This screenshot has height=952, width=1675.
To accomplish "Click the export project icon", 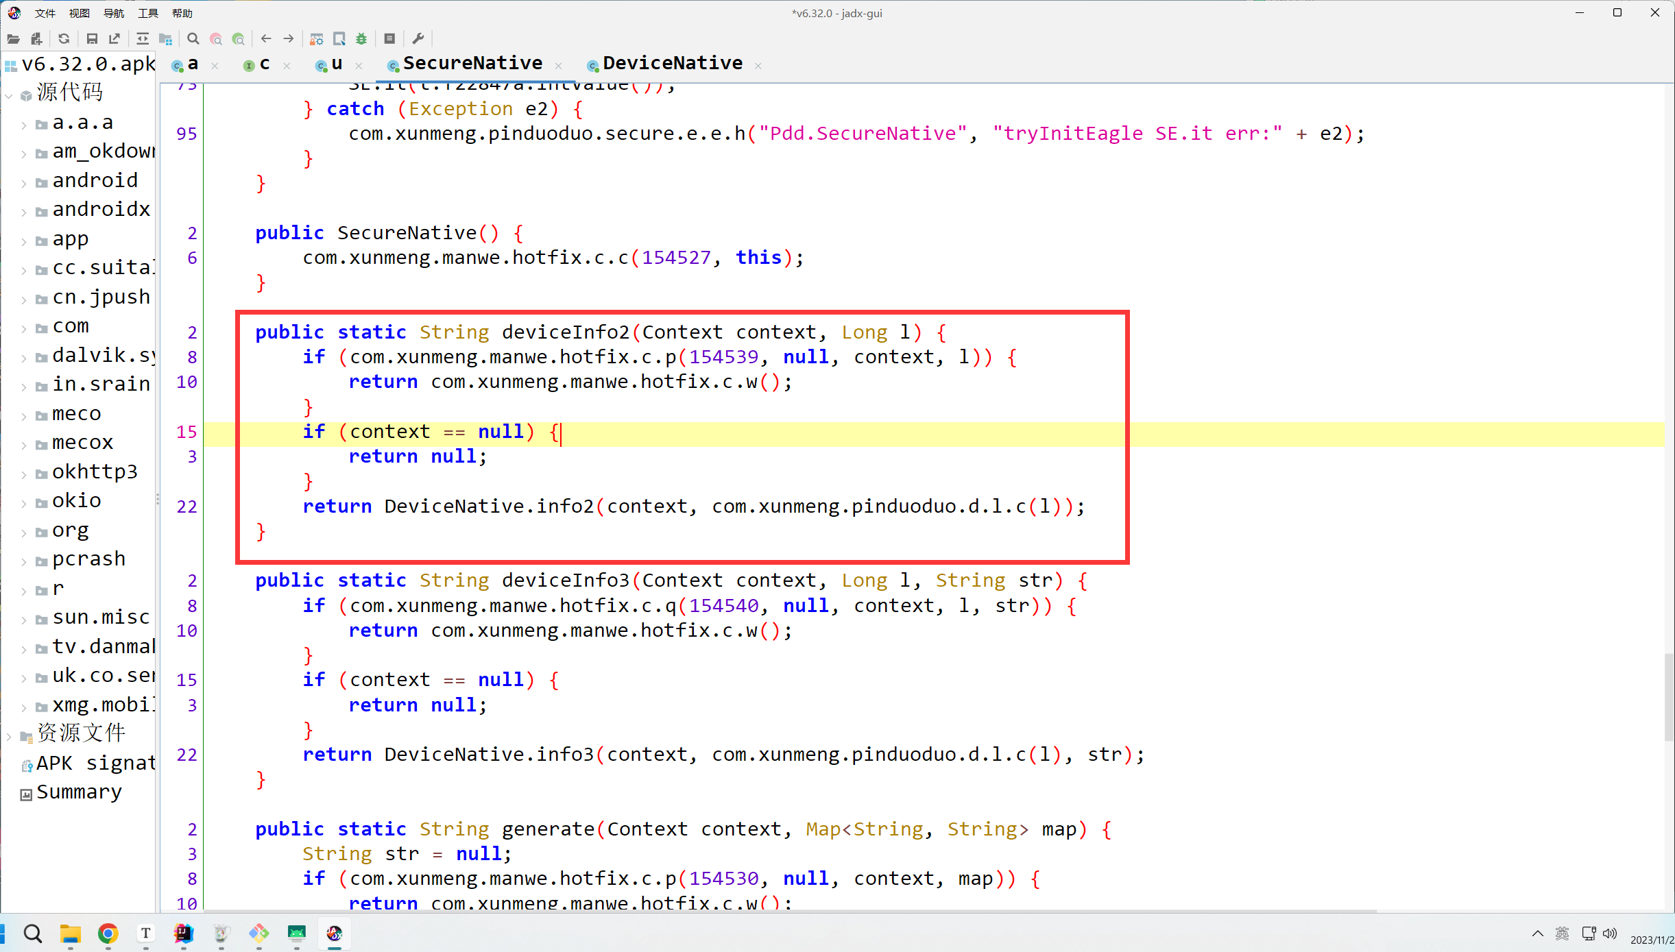I will pyautogui.click(x=115, y=39).
